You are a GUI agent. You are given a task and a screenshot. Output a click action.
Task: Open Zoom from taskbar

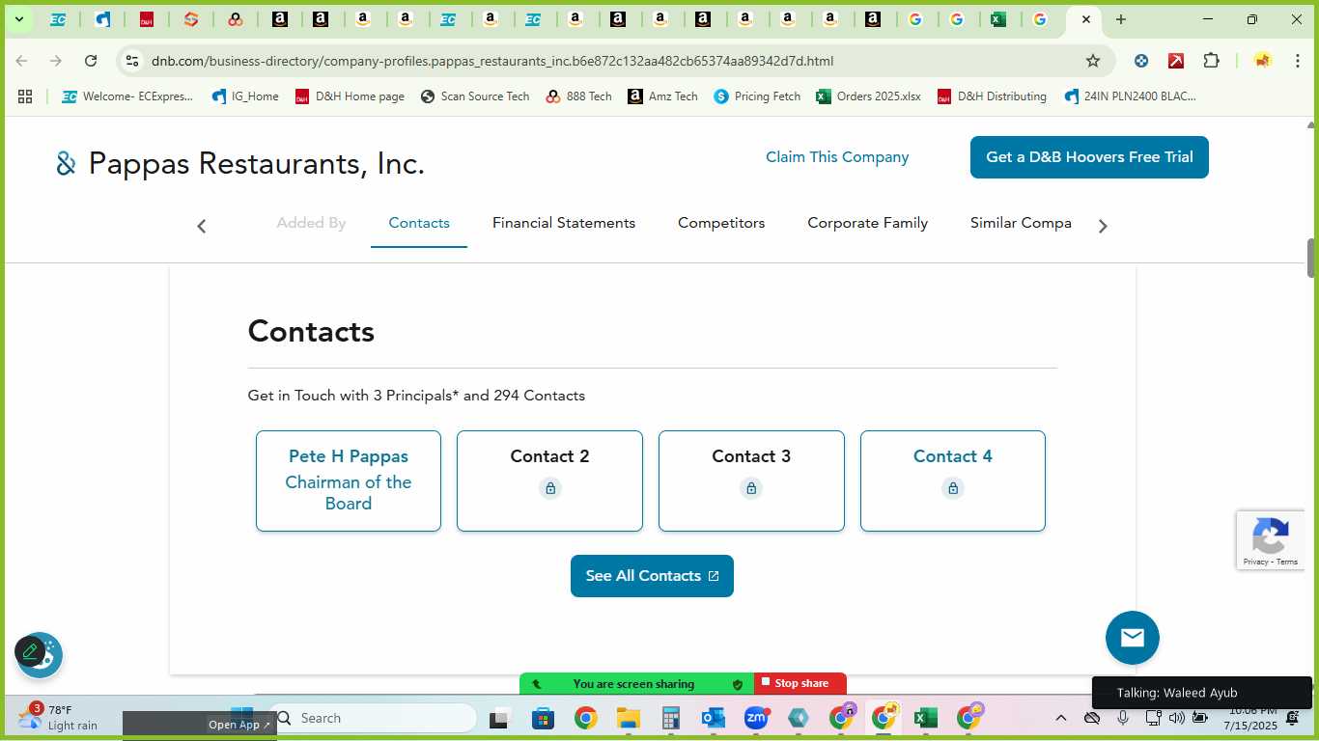[756, 718]
